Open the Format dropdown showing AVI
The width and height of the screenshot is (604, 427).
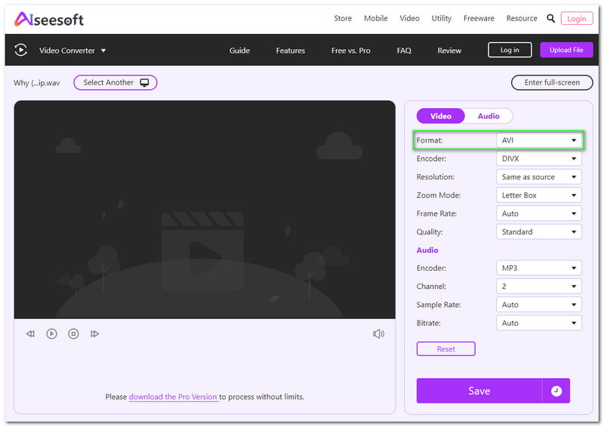click(x=538, y=140)
